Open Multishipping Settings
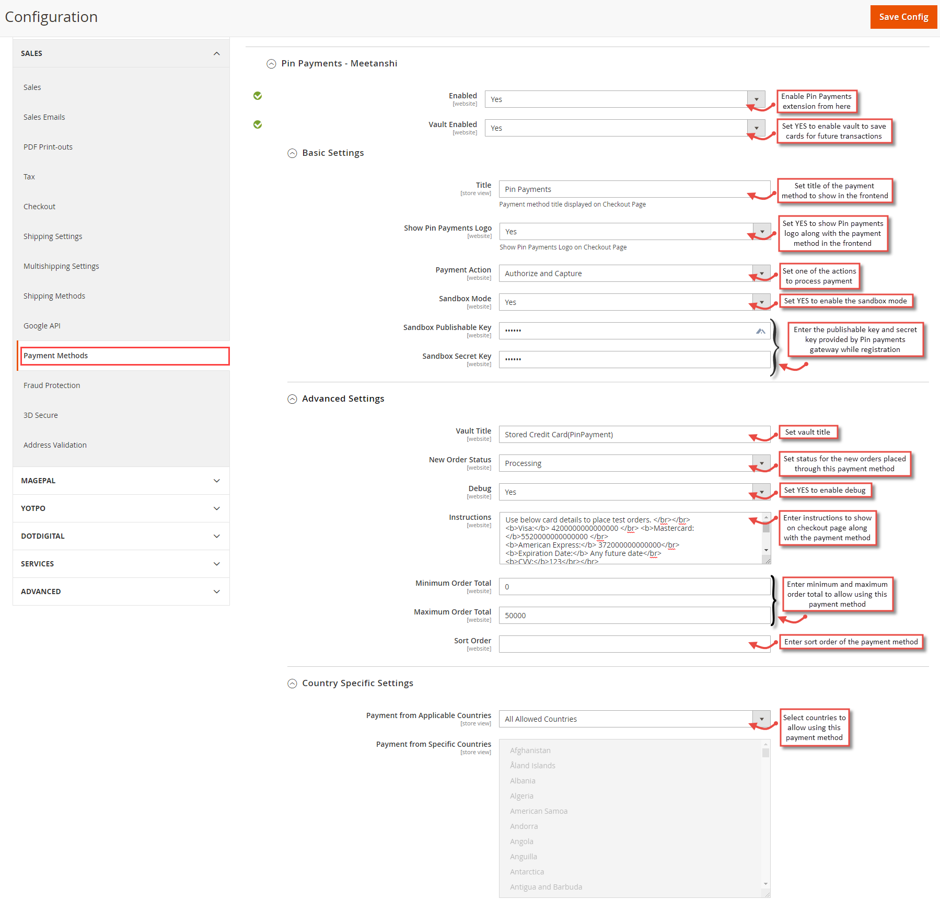Viewport: 940px width, 910px height. [61, 266]
